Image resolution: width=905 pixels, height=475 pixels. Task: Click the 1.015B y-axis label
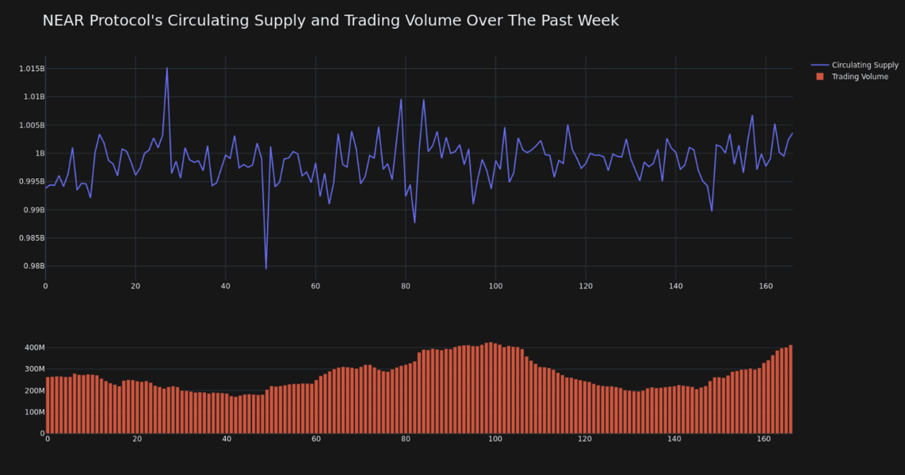pyautogui.click(x=32, y=69)
